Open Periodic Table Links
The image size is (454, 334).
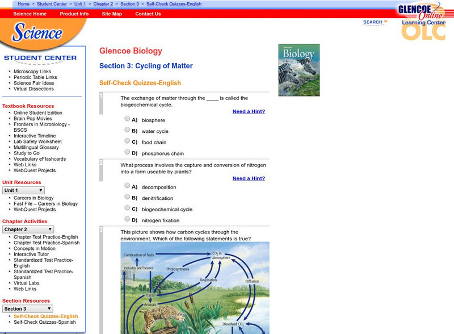(x=35, y=77)
